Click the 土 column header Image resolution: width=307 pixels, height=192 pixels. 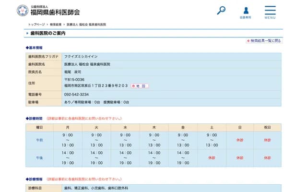(x=212, y=127)
